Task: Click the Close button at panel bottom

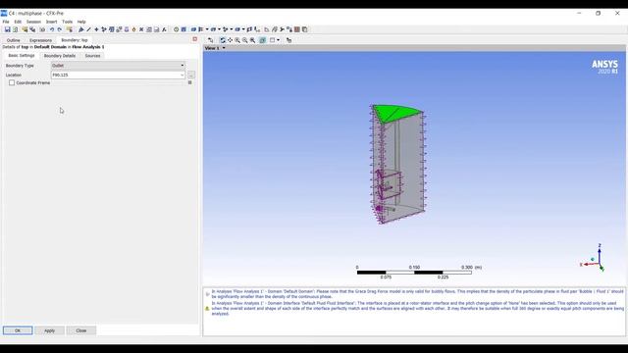Action: pyautogui.click(x=81, y=330)
